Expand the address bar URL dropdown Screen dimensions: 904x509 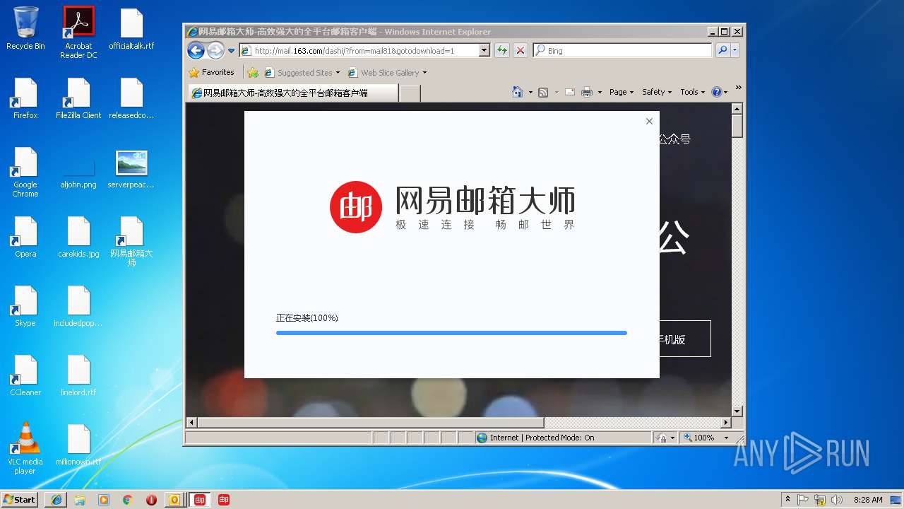(484, 51)
